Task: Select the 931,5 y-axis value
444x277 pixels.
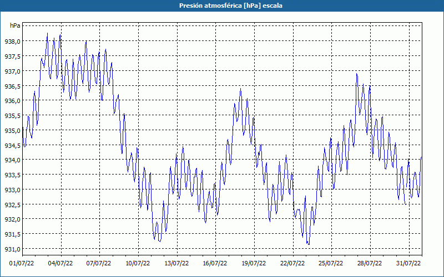Action: point(12,234)
